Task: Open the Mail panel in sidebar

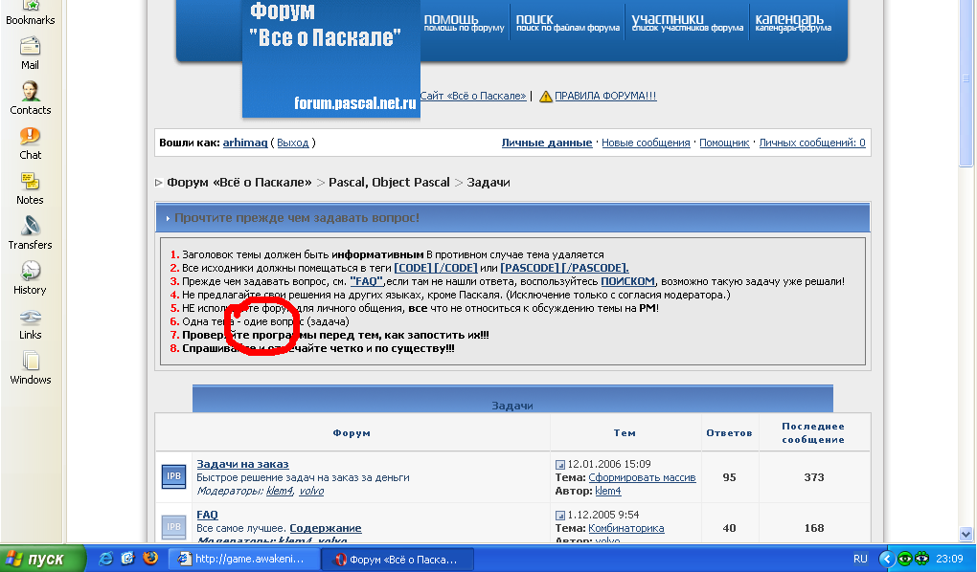Action: [30, 53]
